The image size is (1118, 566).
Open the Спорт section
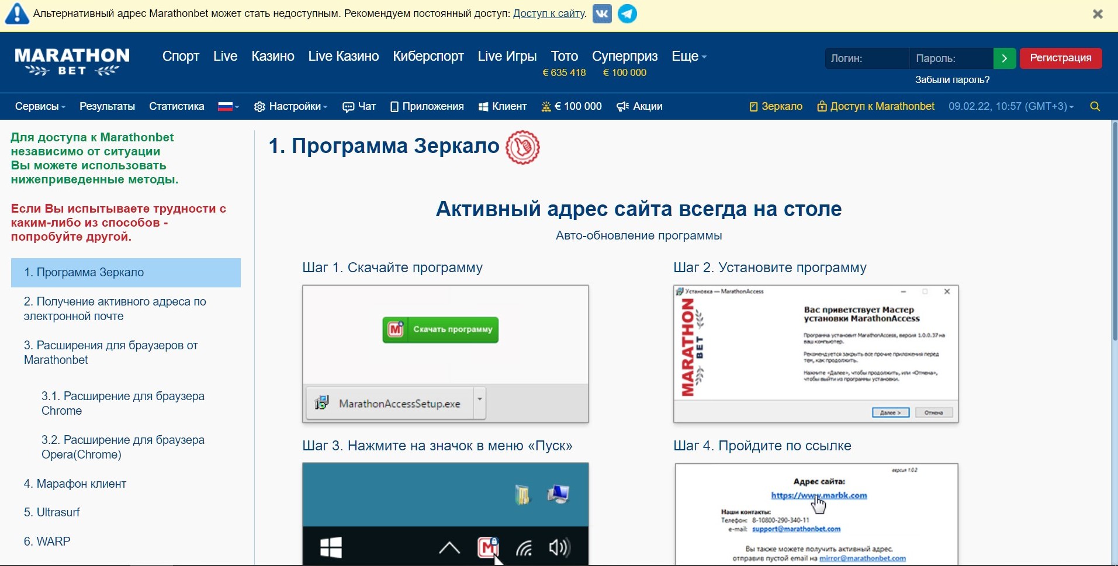pyautogui.click(x=181, y=56)
